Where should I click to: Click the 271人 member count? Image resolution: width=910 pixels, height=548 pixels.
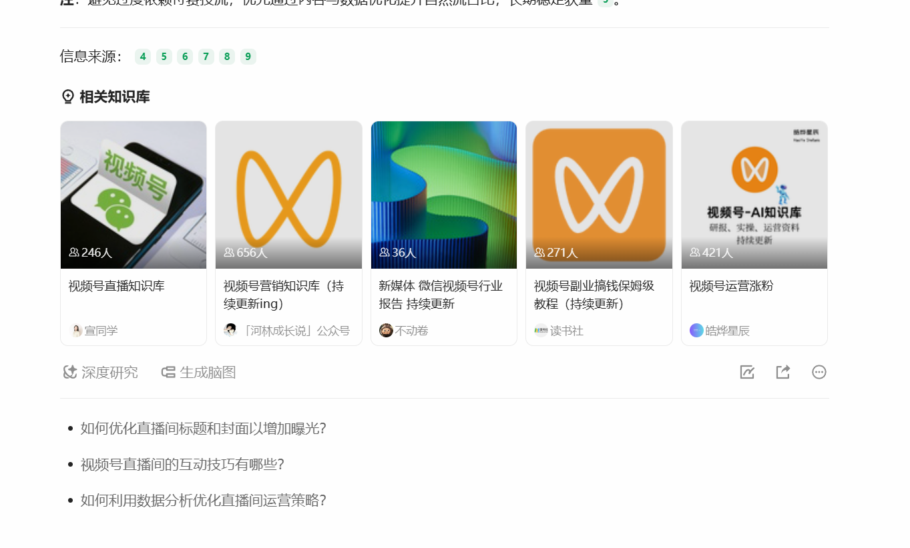tap(555, 253)
